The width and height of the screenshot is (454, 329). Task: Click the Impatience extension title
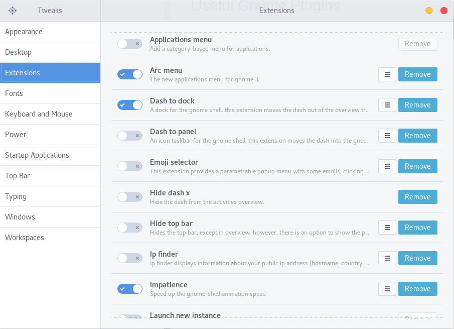169,285
